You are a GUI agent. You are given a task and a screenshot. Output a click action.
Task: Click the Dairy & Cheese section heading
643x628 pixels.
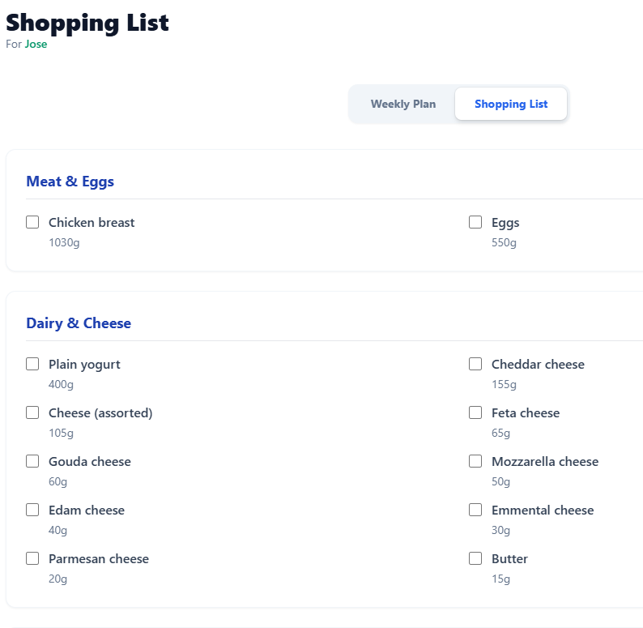click(79, 323)
